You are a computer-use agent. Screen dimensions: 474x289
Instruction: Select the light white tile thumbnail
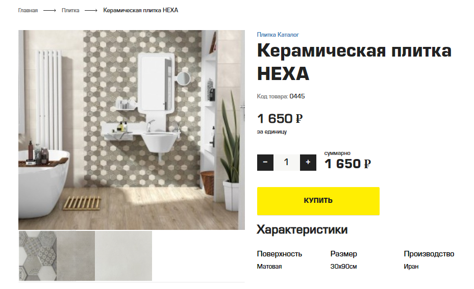click(x=123, y=256)
